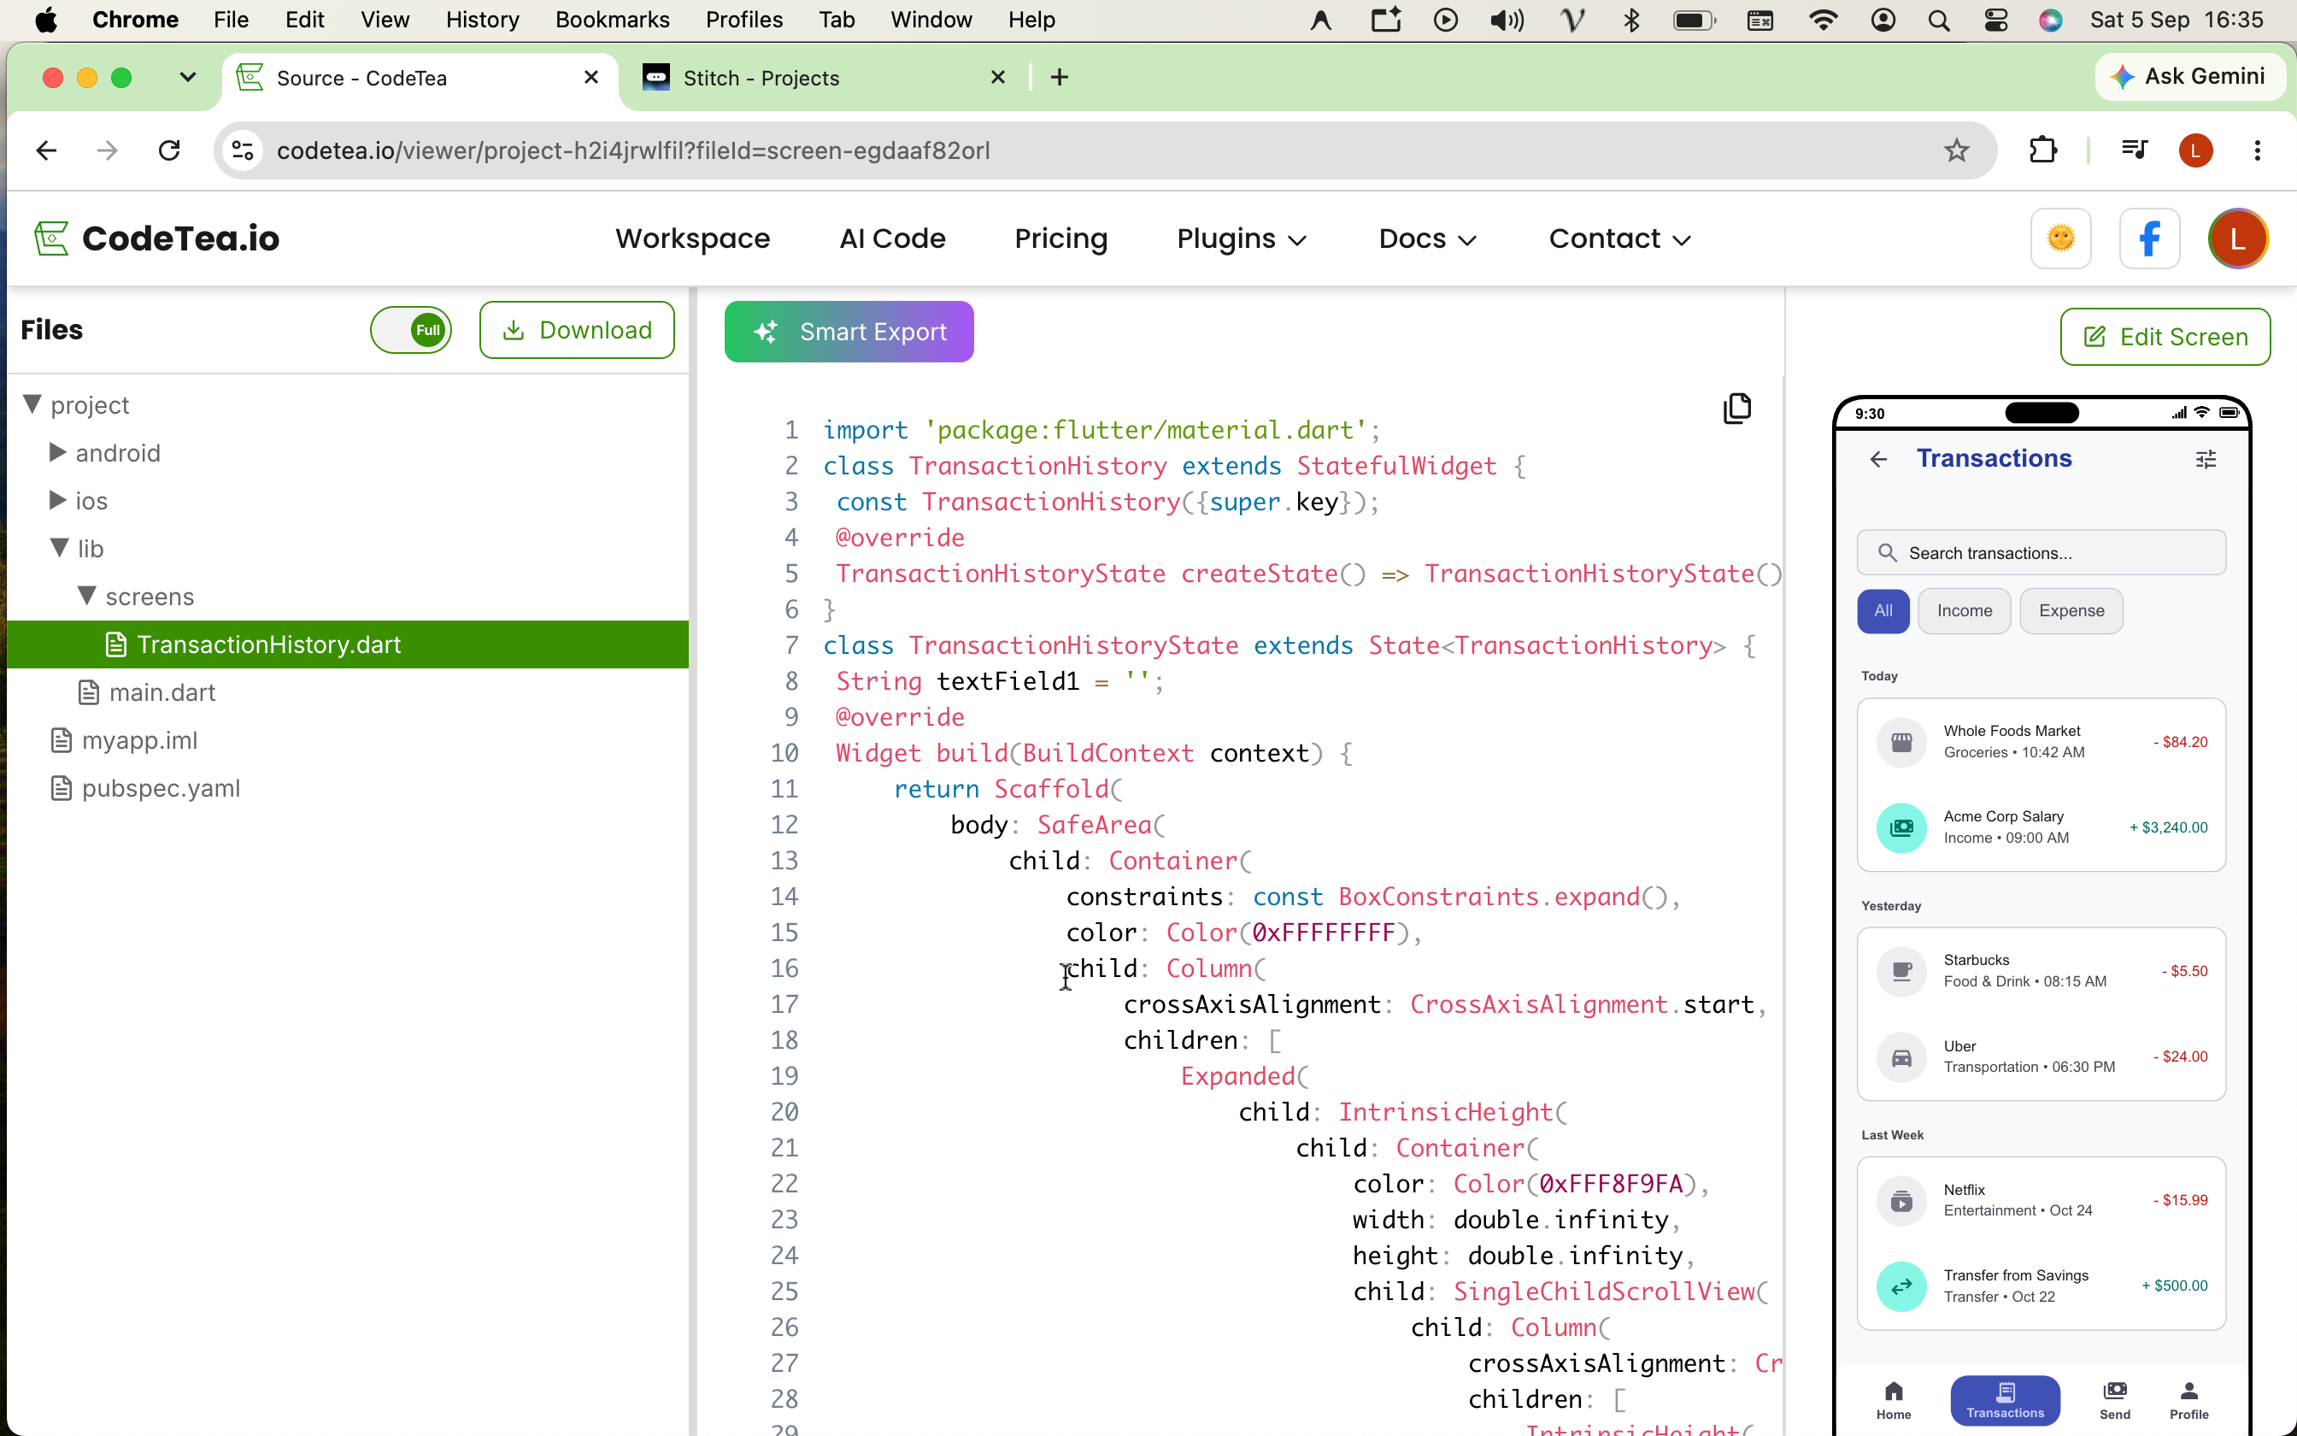Click Send icon in preview bottom bar
This screenshot has width=2297, height=1436.
tap(2115, 1400)
